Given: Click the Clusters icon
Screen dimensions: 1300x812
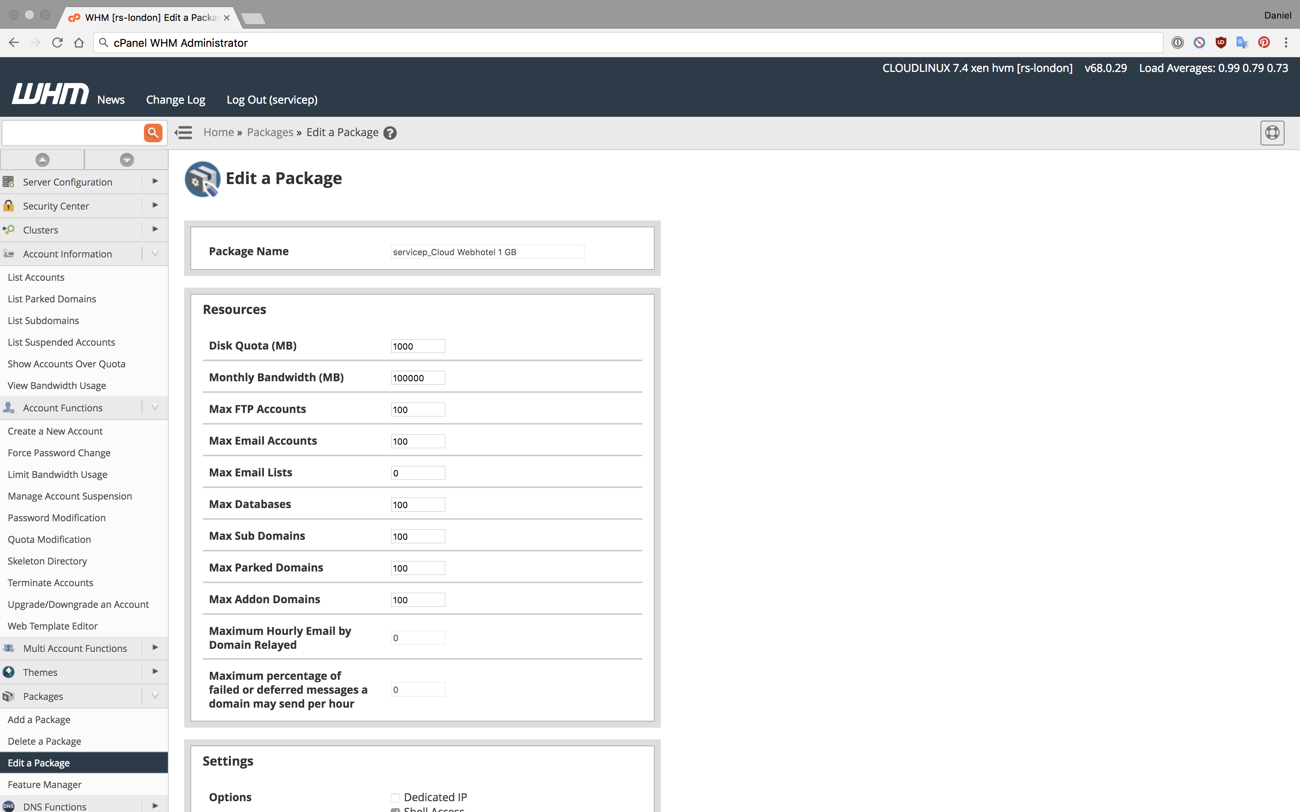Looking at the screenshot, I should point(9,230).
